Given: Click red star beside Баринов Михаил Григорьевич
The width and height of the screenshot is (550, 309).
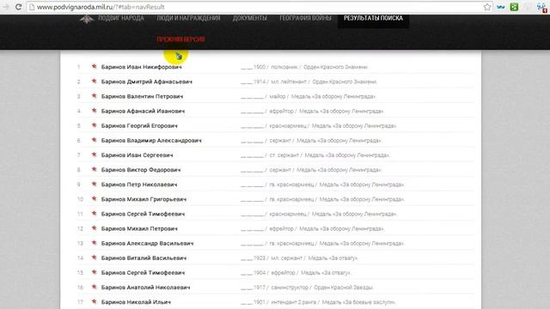Looking at the screenshot, I should click(94, 198).
